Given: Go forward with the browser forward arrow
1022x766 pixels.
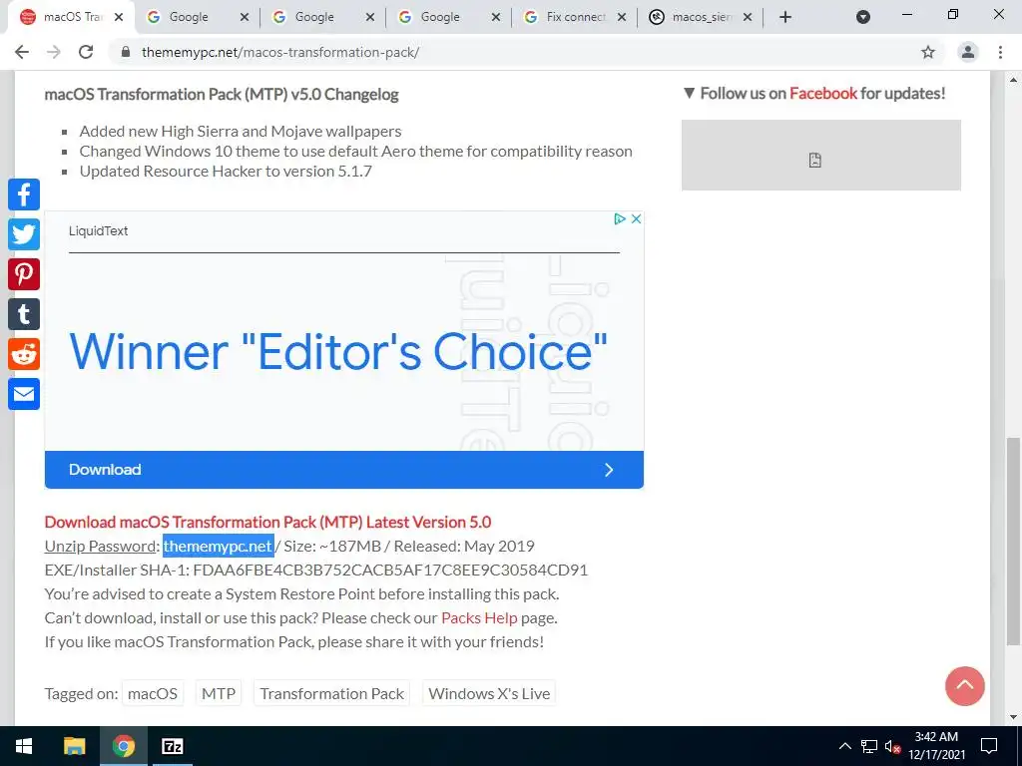Looking at the screenshot, I should pyautogui.click(x=54, y=52).
